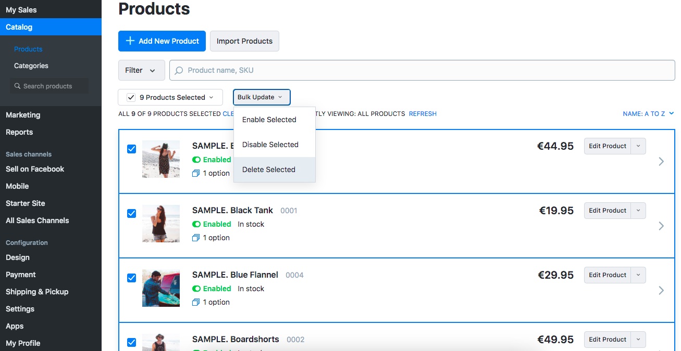Click the plus icon on Add New Product

click(130, 41)
